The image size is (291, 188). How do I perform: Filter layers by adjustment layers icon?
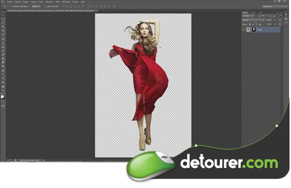pos(263,16)
